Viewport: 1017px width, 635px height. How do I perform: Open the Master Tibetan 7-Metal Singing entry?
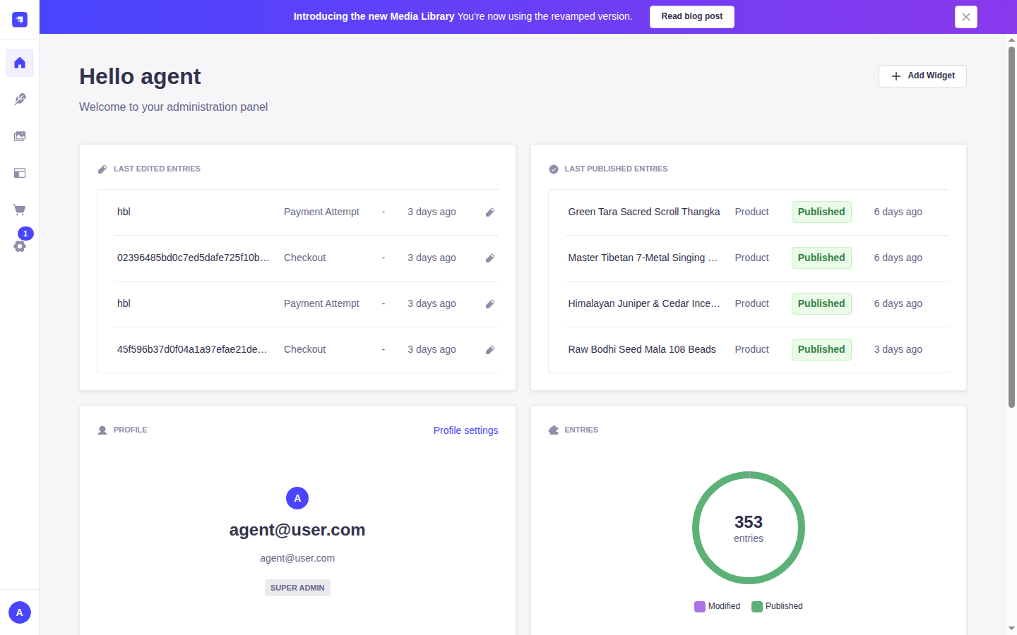coord(643,258)
